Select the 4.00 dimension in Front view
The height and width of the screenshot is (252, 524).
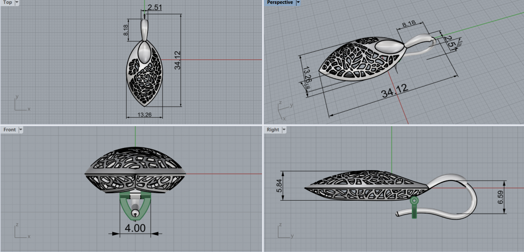tap(135, 228)
